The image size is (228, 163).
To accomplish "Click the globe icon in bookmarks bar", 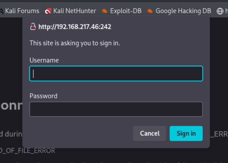I will pos(220,11).
